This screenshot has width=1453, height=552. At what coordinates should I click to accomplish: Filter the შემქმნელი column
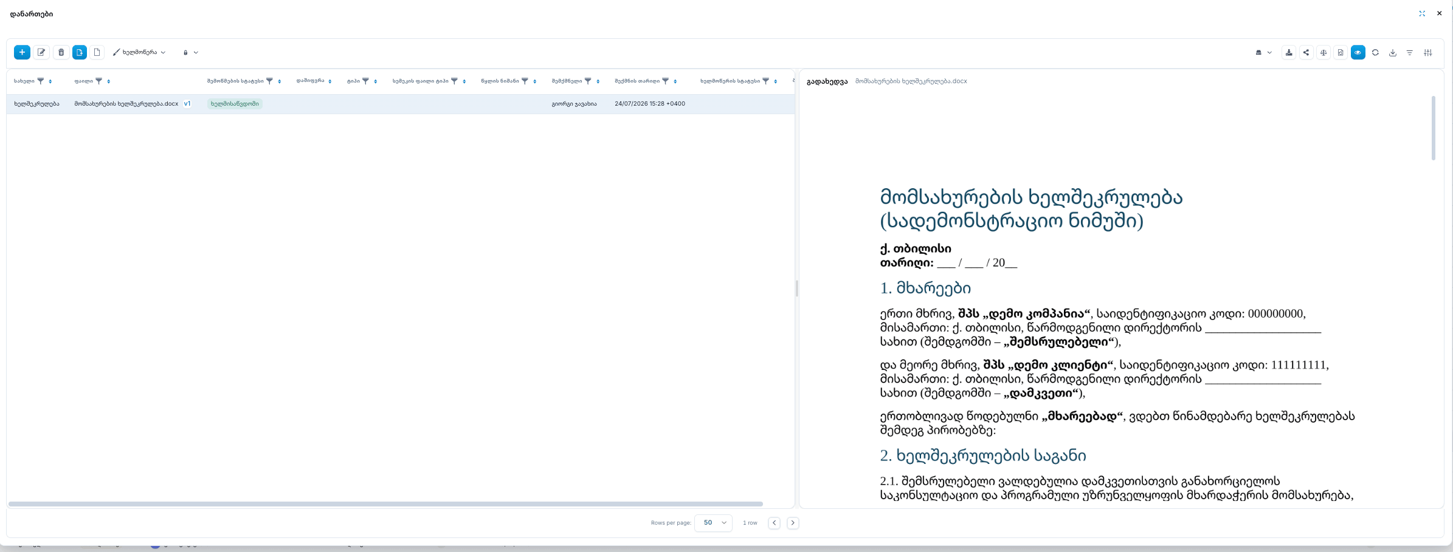[x=588, y=81]
